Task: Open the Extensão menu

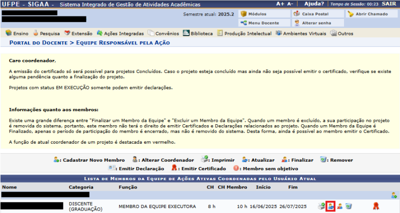Action: click(x=78, y=33)
